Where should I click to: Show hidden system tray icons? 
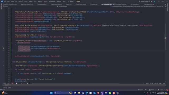tap(145, 93)
